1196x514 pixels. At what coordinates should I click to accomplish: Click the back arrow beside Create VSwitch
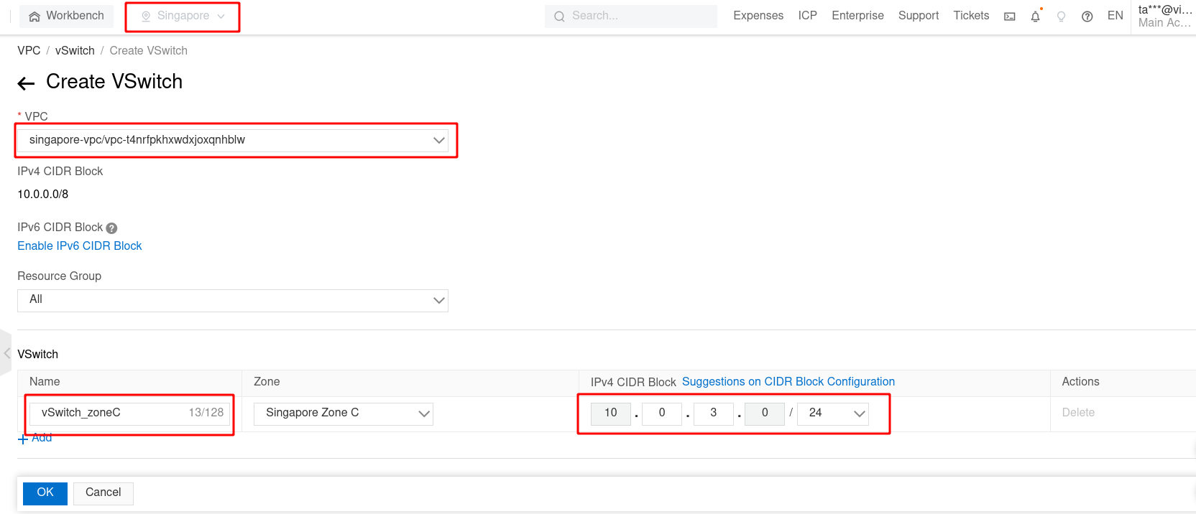[x=27, y=83]
